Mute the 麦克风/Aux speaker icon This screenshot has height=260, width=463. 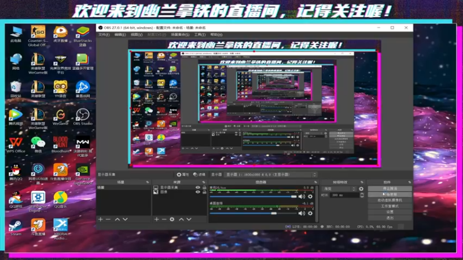[302, 196]
